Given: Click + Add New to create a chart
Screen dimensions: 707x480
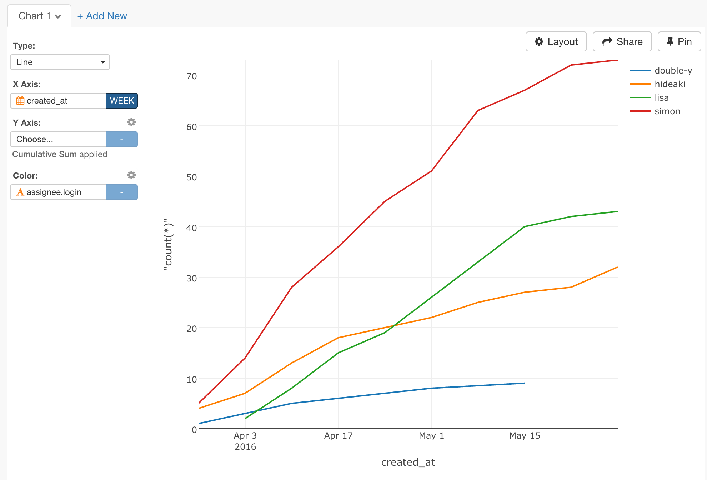Looking at the screenshot, I should [102, 16].
